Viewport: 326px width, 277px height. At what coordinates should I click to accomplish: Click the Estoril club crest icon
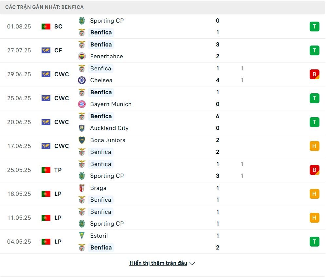click(x=82, y=236)
